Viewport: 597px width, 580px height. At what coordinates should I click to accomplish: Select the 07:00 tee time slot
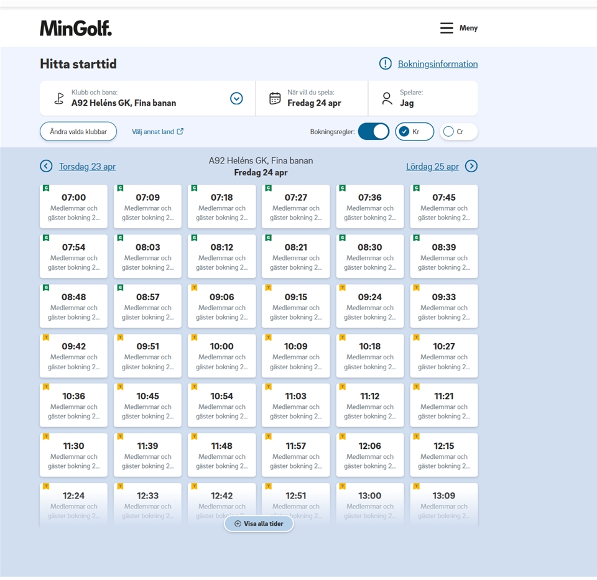point(73,206)
